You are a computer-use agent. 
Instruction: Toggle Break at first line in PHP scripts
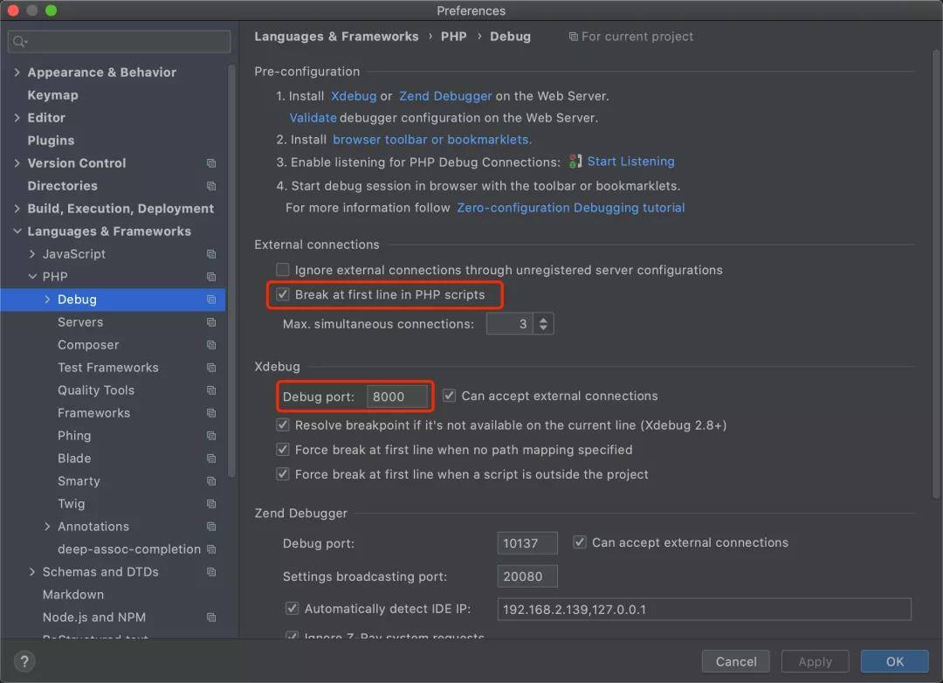(x=283, y=294)
